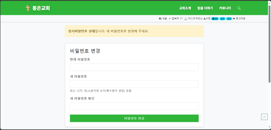Image resolution: width=271 pixels, height=130 pixels.
Task: Open the 교회소개 menu
Action: pyautogui.click(x=185, y=8)
